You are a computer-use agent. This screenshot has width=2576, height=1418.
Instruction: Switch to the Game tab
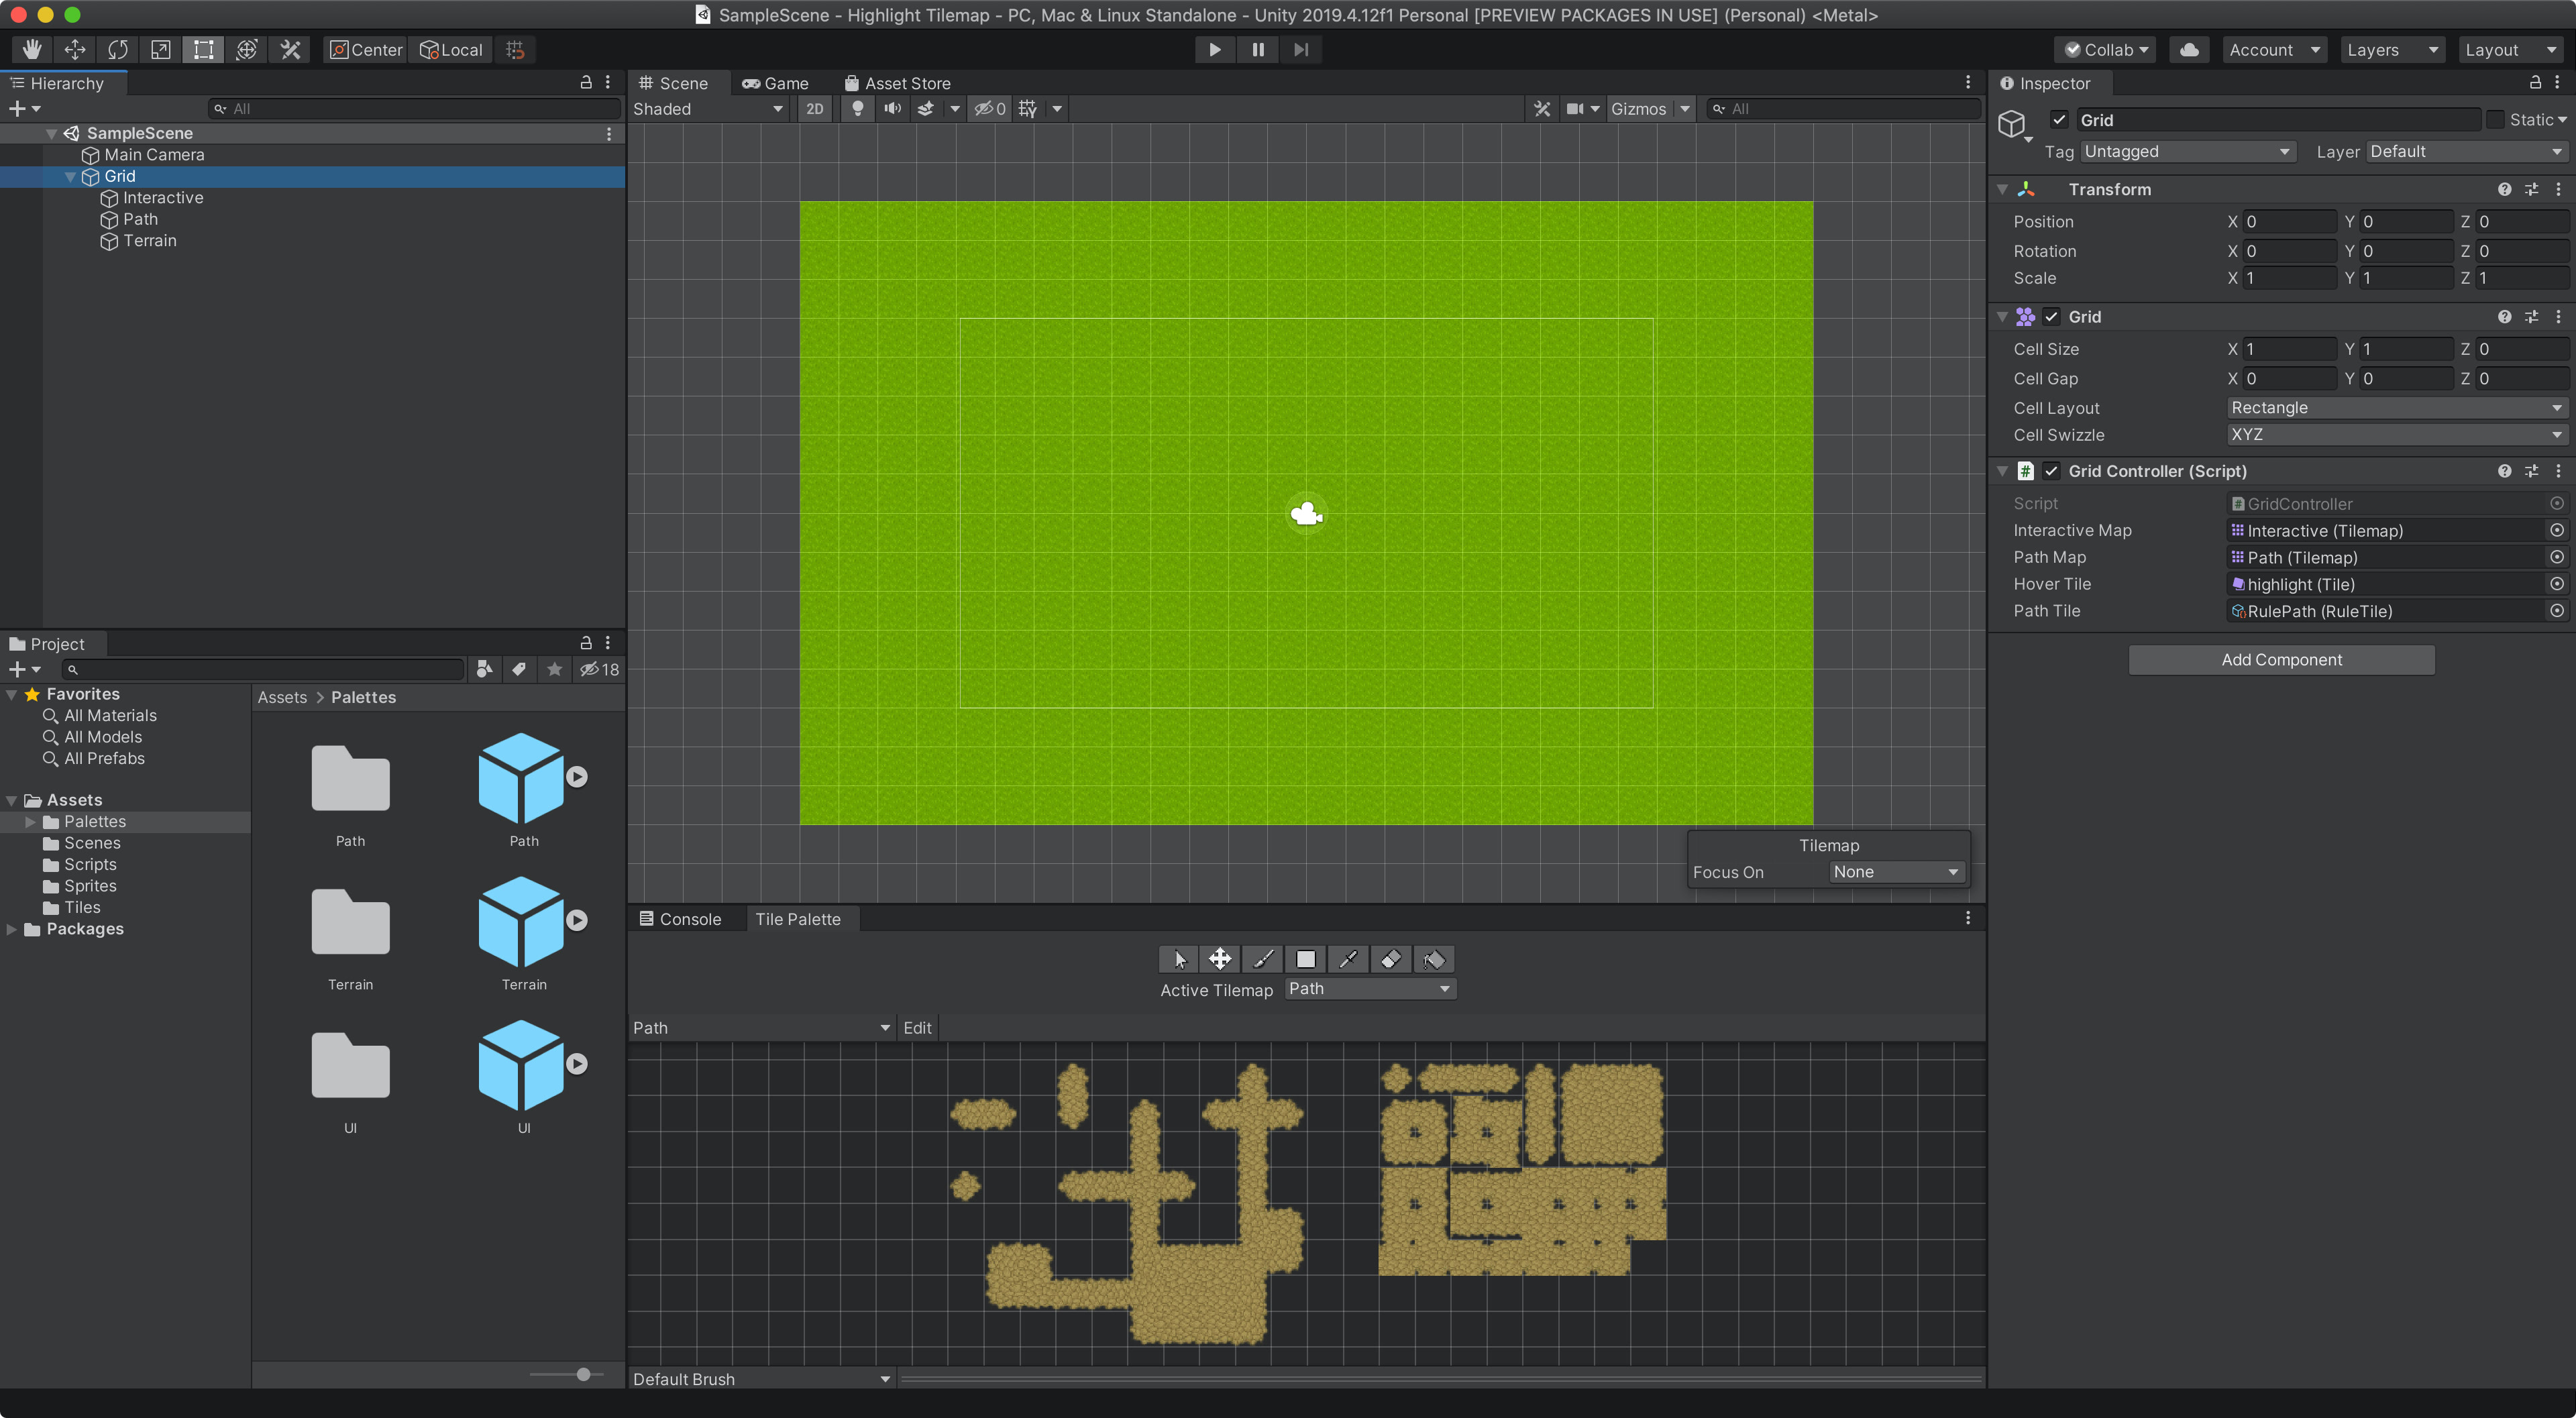[775, 83]
